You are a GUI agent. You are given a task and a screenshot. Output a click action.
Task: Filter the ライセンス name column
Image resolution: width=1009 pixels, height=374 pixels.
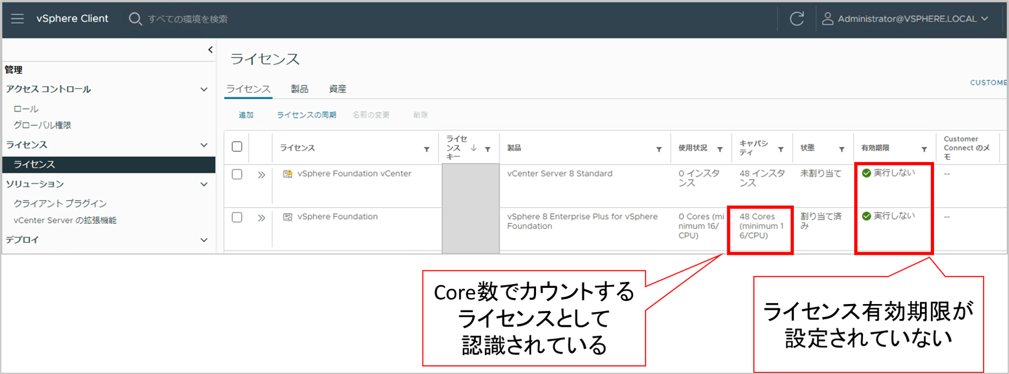[x=427, y=150]
